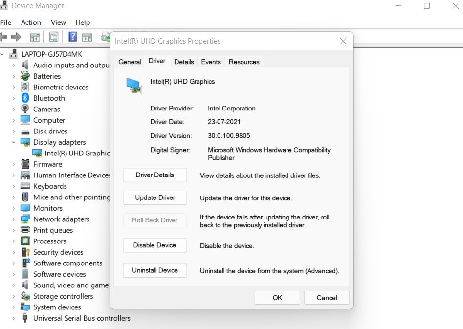This screenshot has height=329, width=463.
Task: Collapse the Display adapters category
Action: coord(14,142)
